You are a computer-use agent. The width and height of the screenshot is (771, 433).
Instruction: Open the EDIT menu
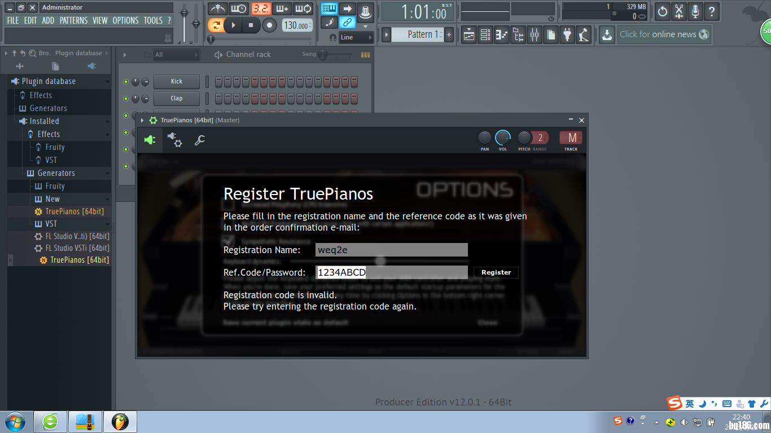30,20
